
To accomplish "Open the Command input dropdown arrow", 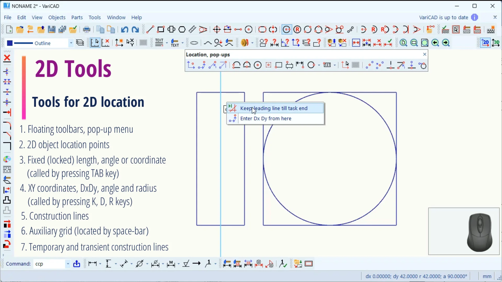I will [x=68, y=264].
